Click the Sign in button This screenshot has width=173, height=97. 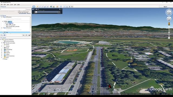[x=165, y=7]
